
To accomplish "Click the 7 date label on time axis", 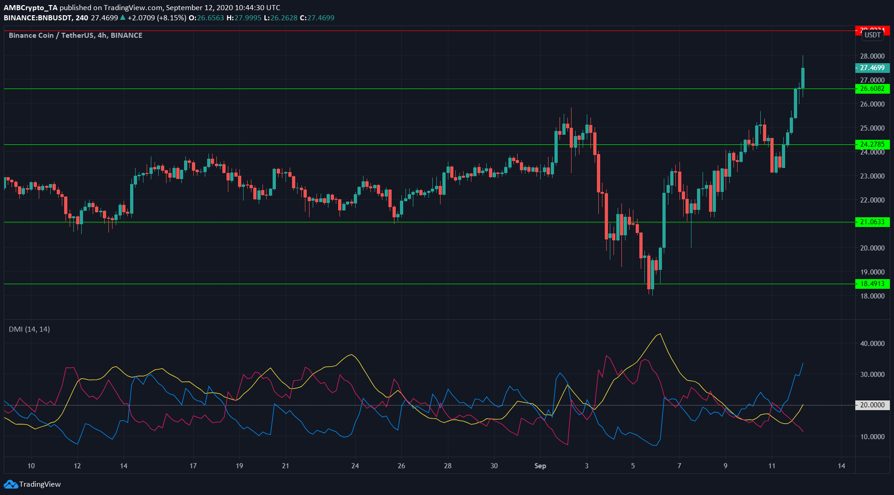I will pyautogui.click(x=679, y=466).
